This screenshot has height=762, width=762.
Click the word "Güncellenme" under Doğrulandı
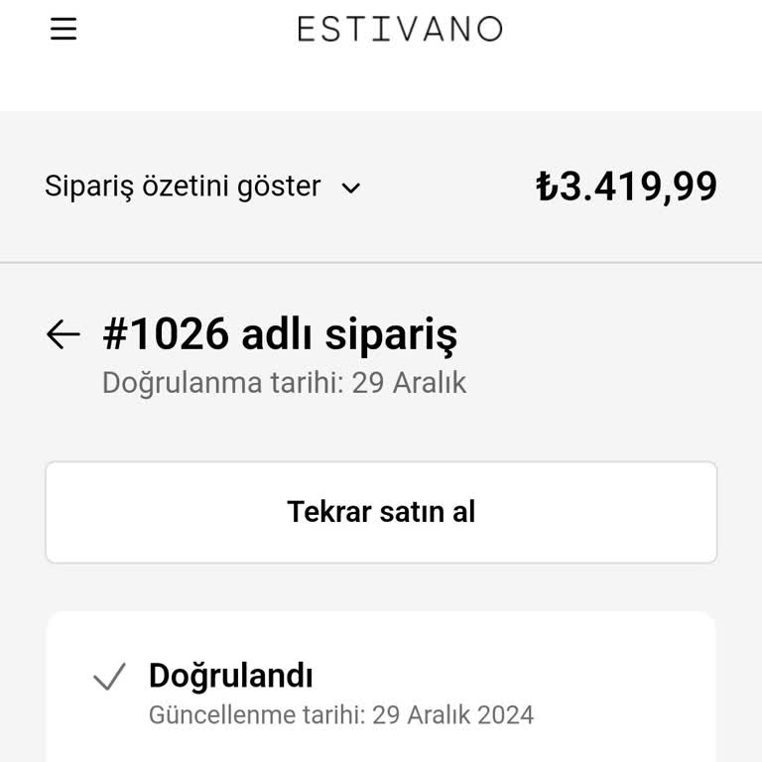(209, 714)
